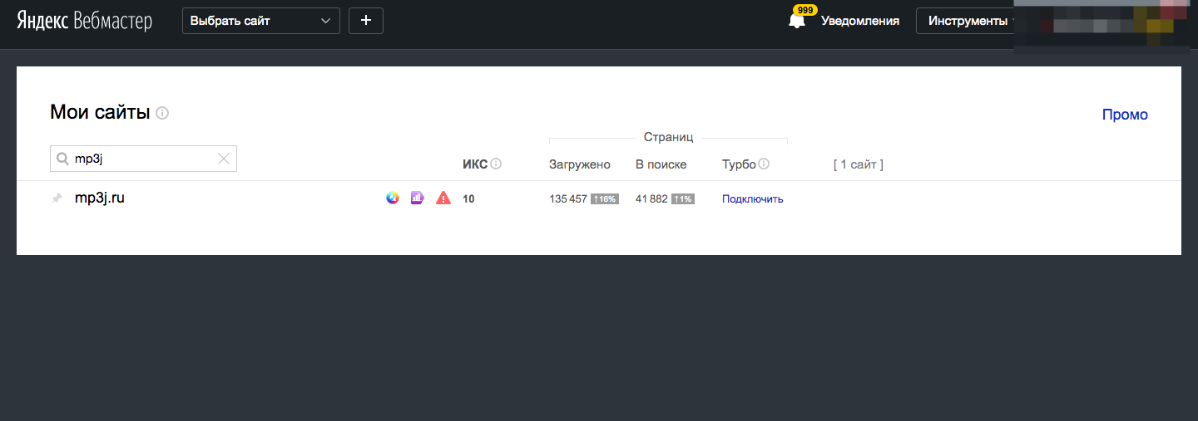
Task: Click purple chart icon in mp3j.ru row
Action: point(418,198)
